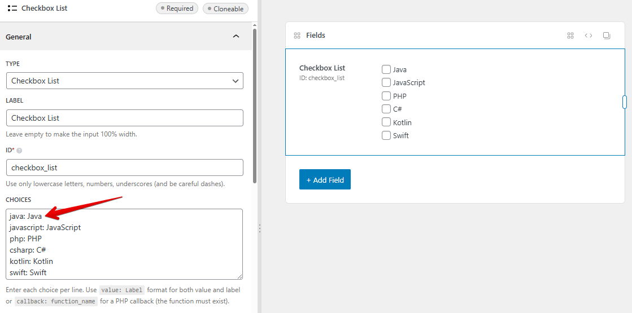This screenshot has height=313, width=632.
Task: Click the TYPE heading label
Action: tap(12, 64)
